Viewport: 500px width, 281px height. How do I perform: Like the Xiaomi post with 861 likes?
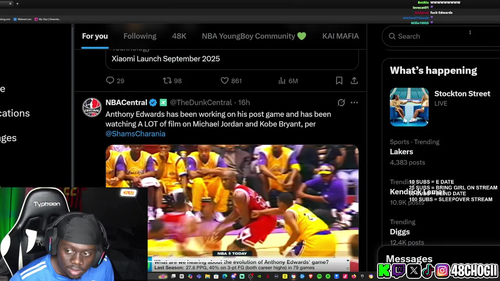pos(231,81)
